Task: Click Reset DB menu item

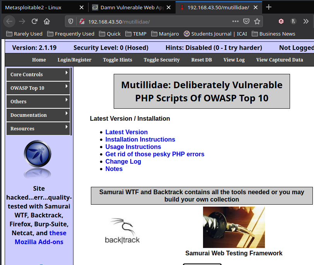Action: (201, 60)
